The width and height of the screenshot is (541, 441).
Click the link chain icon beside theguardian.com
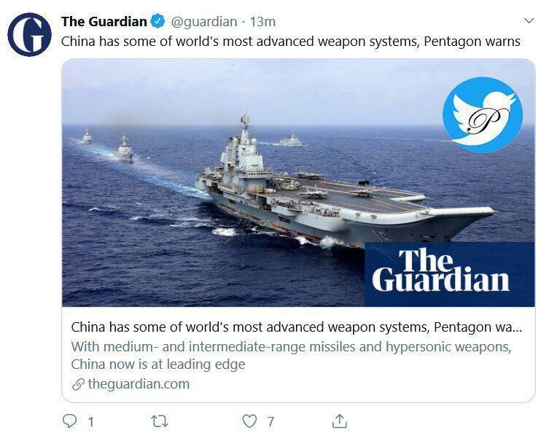78,384
